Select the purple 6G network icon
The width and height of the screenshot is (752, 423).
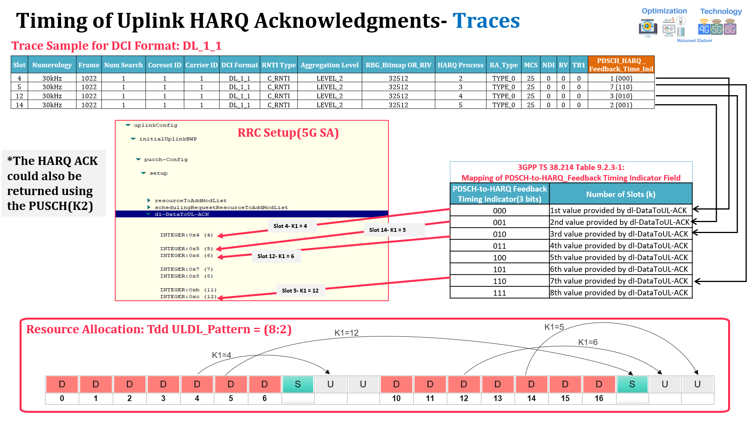click(729, 29)
